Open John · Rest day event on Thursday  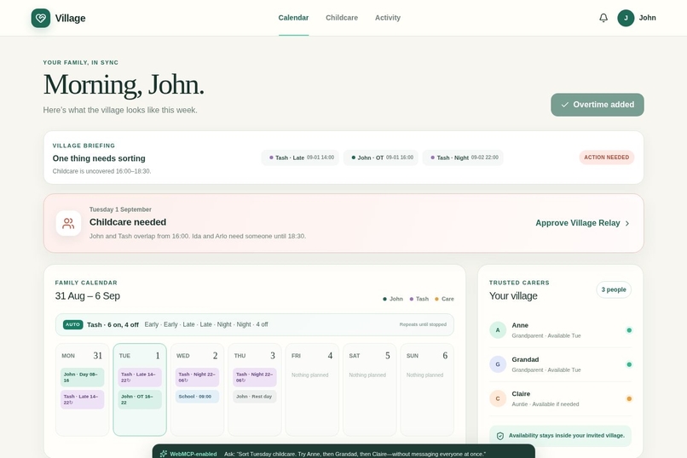[x=255, y=397]
